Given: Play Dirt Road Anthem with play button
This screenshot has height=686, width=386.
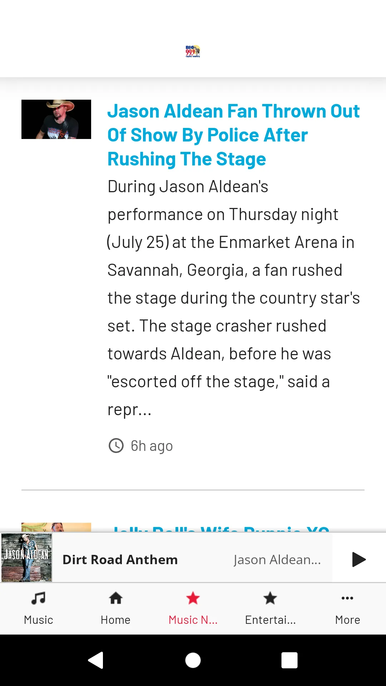Looking at the screenshot, I should (x=359, y=560).
